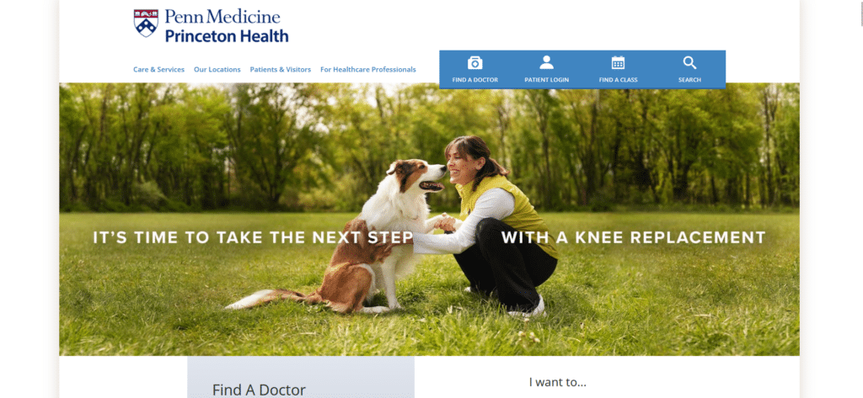Select Patients & Visitors in navigation

pos(280,70)
